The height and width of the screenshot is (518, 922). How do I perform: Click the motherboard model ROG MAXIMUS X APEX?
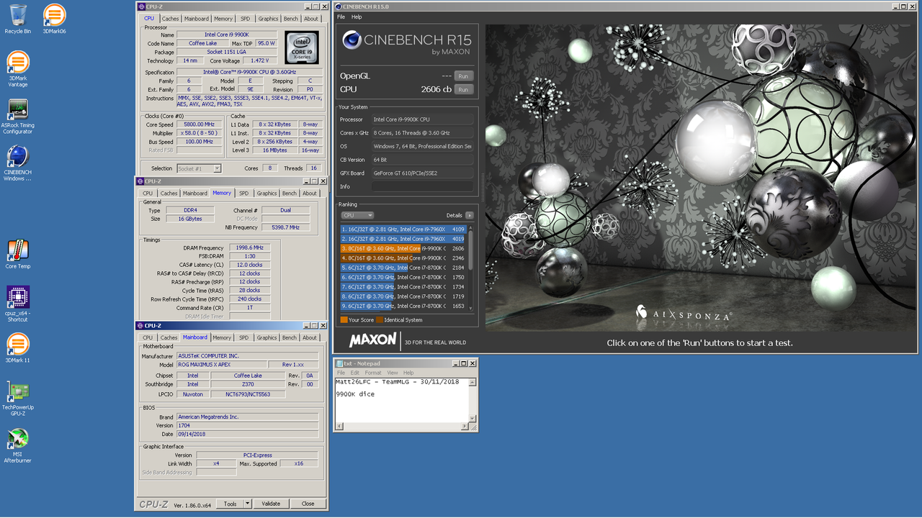pos(222,365)
